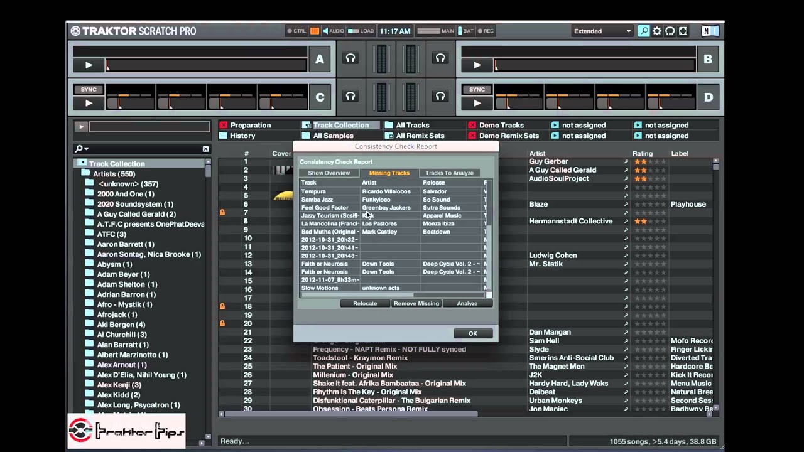Toggle headphone cue for Deck D
804x452 pixels.
(440, 97)
